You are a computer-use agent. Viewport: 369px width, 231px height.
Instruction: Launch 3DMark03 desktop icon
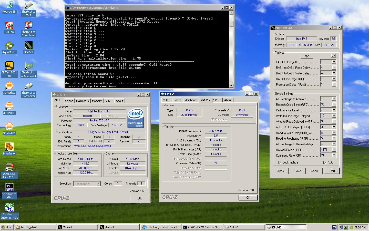(x=9, y=88)
